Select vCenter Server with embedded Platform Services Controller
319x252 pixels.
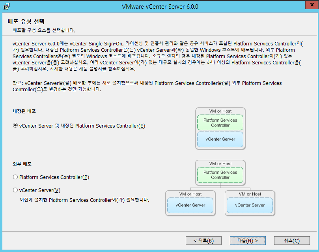16,126
